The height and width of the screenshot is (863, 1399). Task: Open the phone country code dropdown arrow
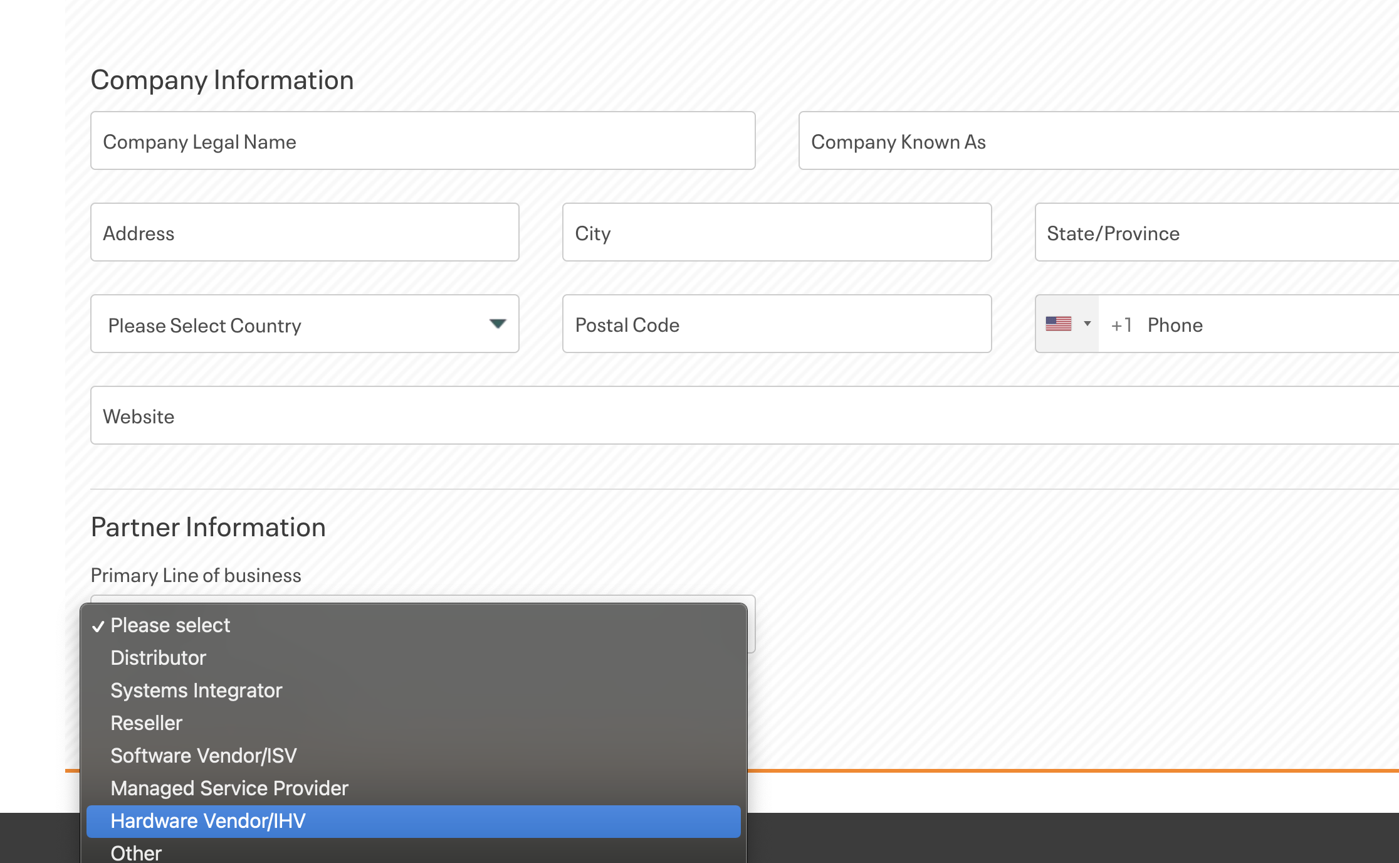tap(1087, 324)
